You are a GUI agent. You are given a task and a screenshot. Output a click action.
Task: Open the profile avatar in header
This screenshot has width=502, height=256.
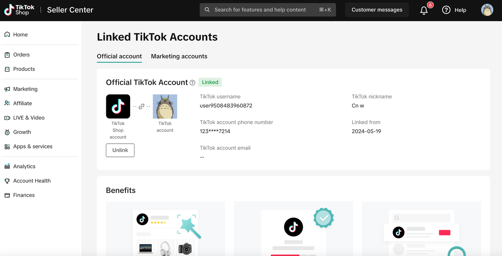pos(487,10)
